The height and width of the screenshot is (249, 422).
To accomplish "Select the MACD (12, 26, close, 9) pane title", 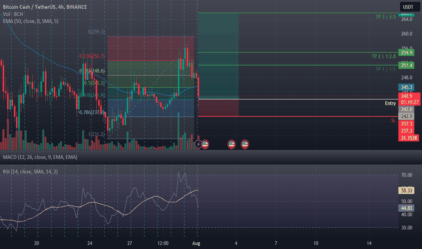I will click(40, 157).
